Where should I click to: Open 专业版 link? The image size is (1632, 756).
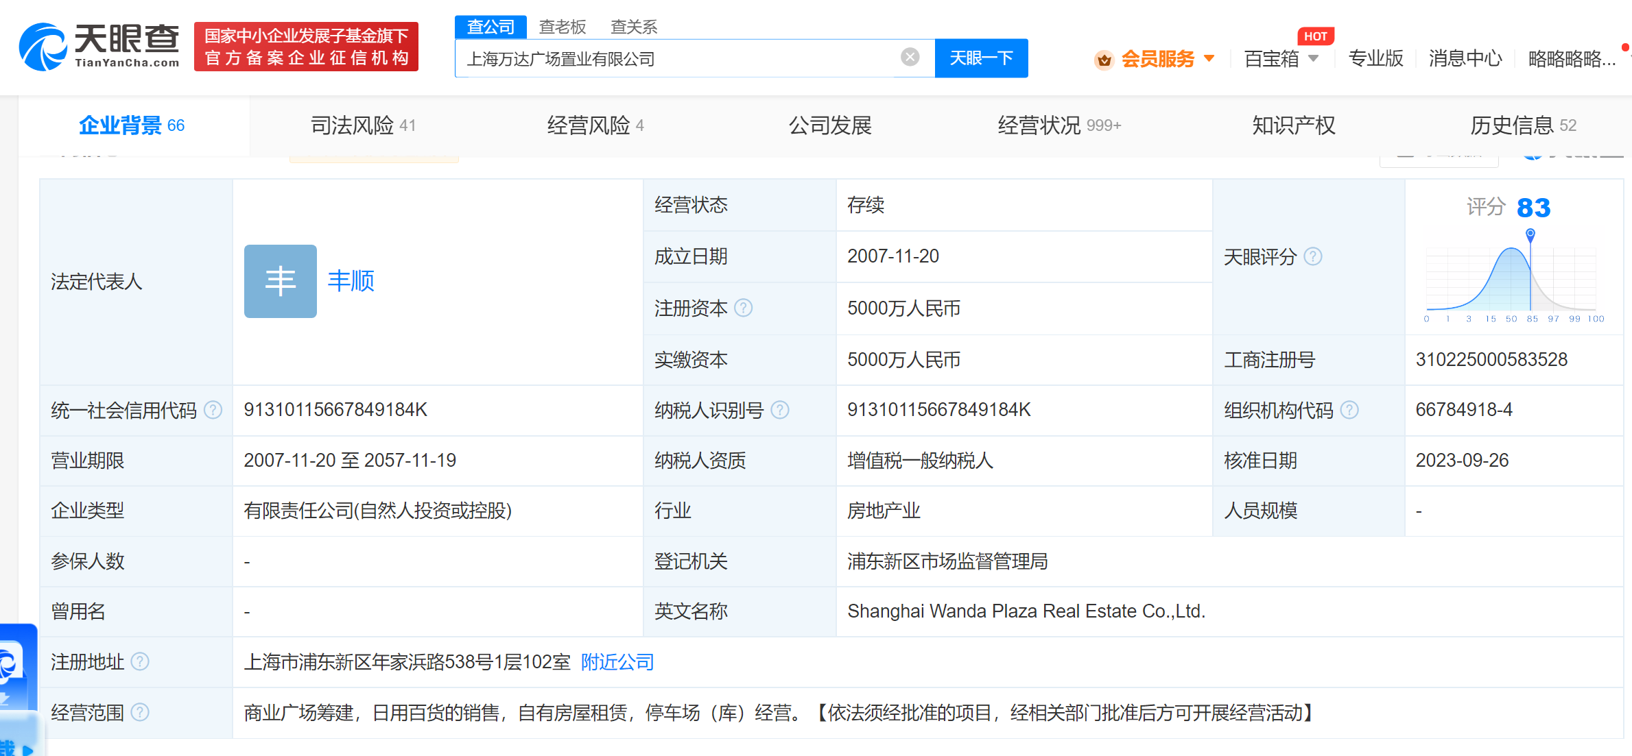pyautogui.click(x=1375, y=59)
